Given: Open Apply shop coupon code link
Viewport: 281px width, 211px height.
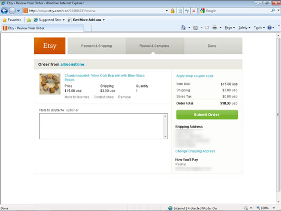Looking at the screenshot, I should coord(195,76).
